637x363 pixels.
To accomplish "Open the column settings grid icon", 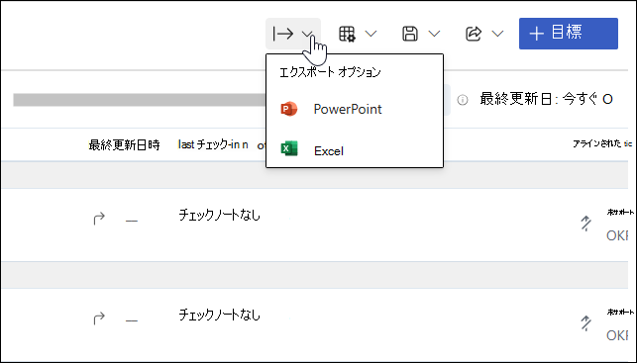I will (347, 34).
